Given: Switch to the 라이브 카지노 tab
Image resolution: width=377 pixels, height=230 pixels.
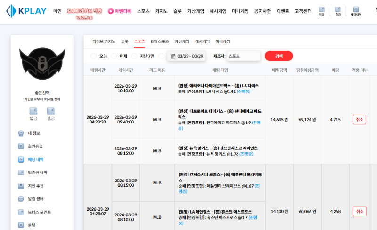Looking at the screenshot, I should click(x=104, y=41).
